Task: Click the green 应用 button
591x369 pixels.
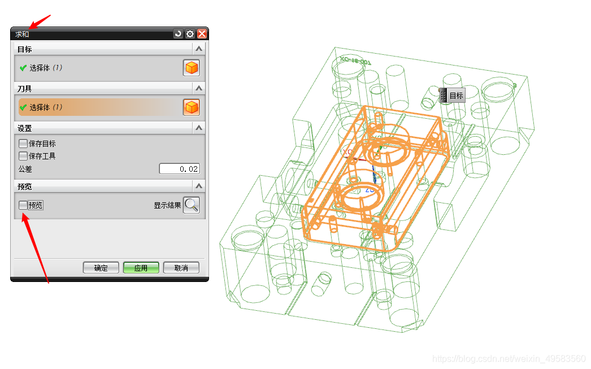Action: (141, 268)
